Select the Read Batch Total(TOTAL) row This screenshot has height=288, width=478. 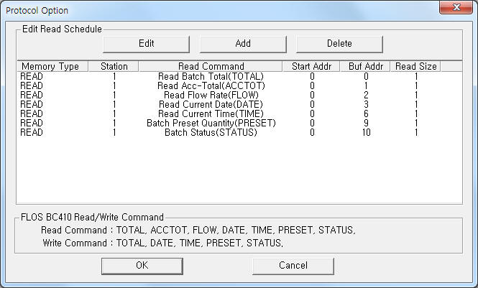coord(239,76)
